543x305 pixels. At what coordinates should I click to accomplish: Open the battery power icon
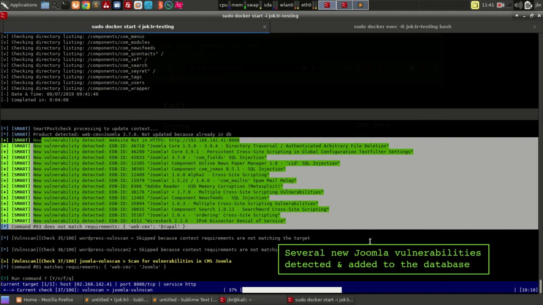528,5
